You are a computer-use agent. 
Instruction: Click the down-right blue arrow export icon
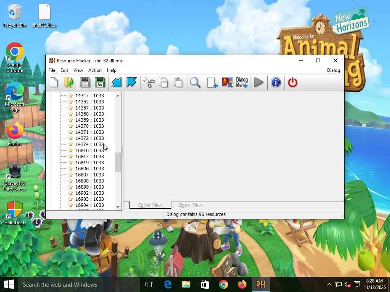(131, 83)
